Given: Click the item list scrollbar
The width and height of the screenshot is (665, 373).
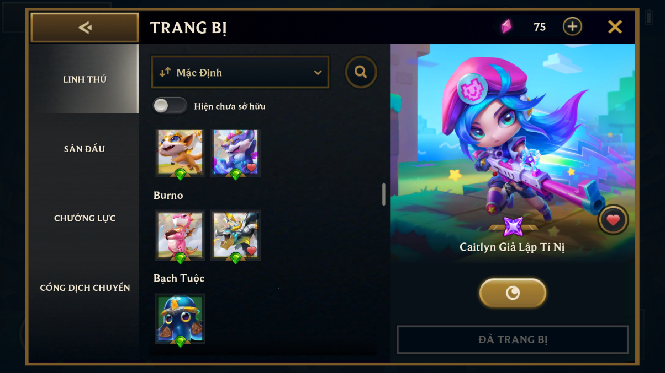Looking at the screenshot, I should tap(384, 194).
